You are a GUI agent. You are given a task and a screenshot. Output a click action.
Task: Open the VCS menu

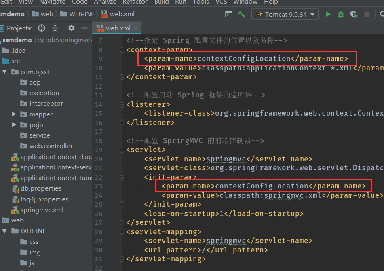221,2
